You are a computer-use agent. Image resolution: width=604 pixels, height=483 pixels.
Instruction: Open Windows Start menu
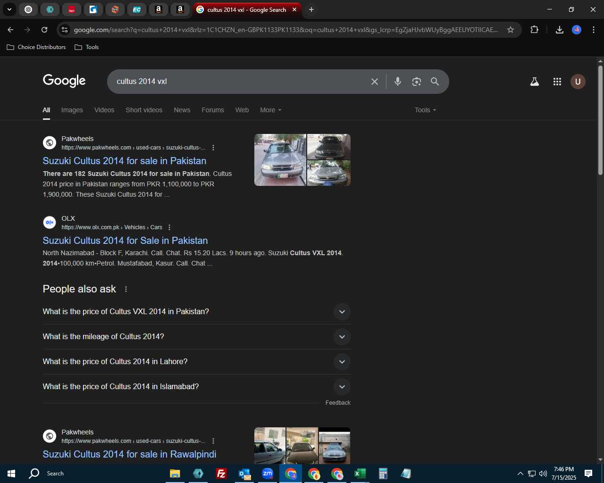click(11, 474)
